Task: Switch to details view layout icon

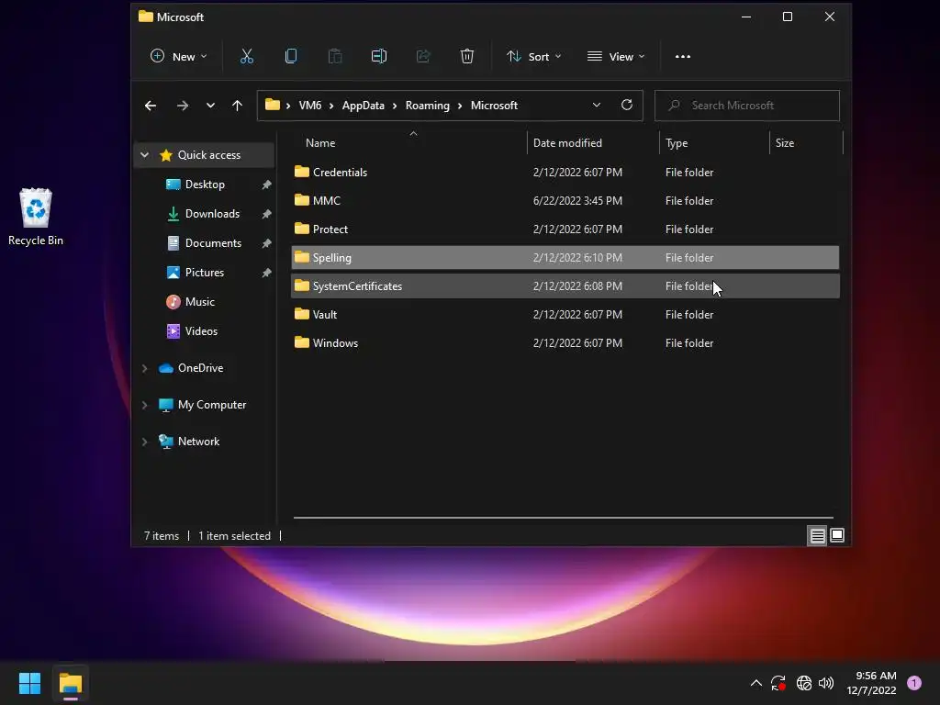Action: tap(817, 535)
